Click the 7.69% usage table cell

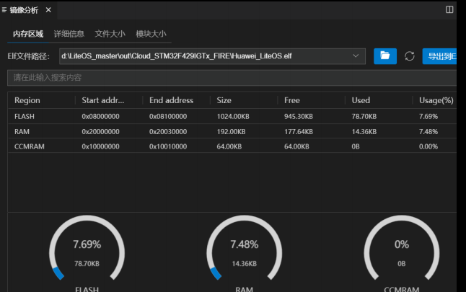428,117
